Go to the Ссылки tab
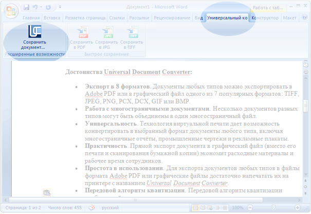The width and height of the screenshot is (311, 214). (x=117, y=18)
